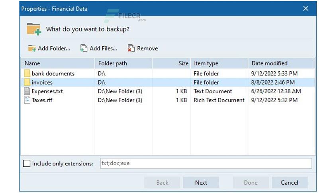Cancel the backup properties dialog
Screen dimensions: 333x193
(290, 183)
